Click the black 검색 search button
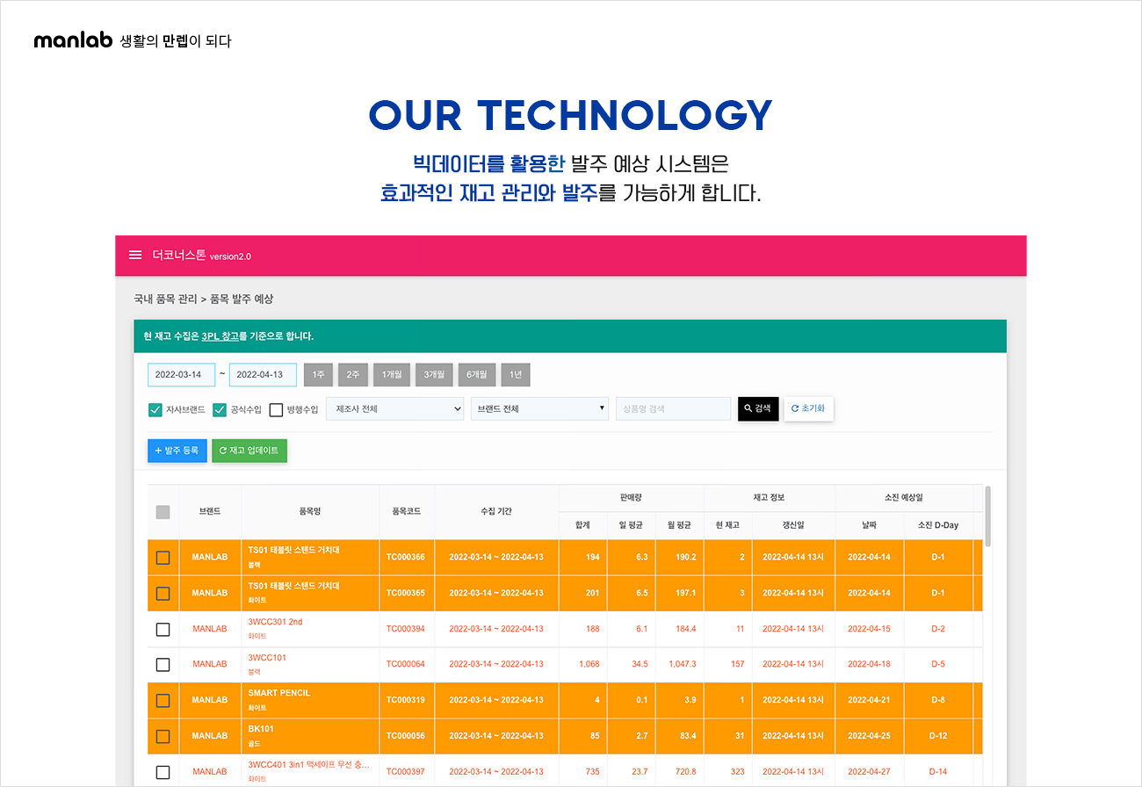This screenshot has width=1142, height=787. (757, 409)
